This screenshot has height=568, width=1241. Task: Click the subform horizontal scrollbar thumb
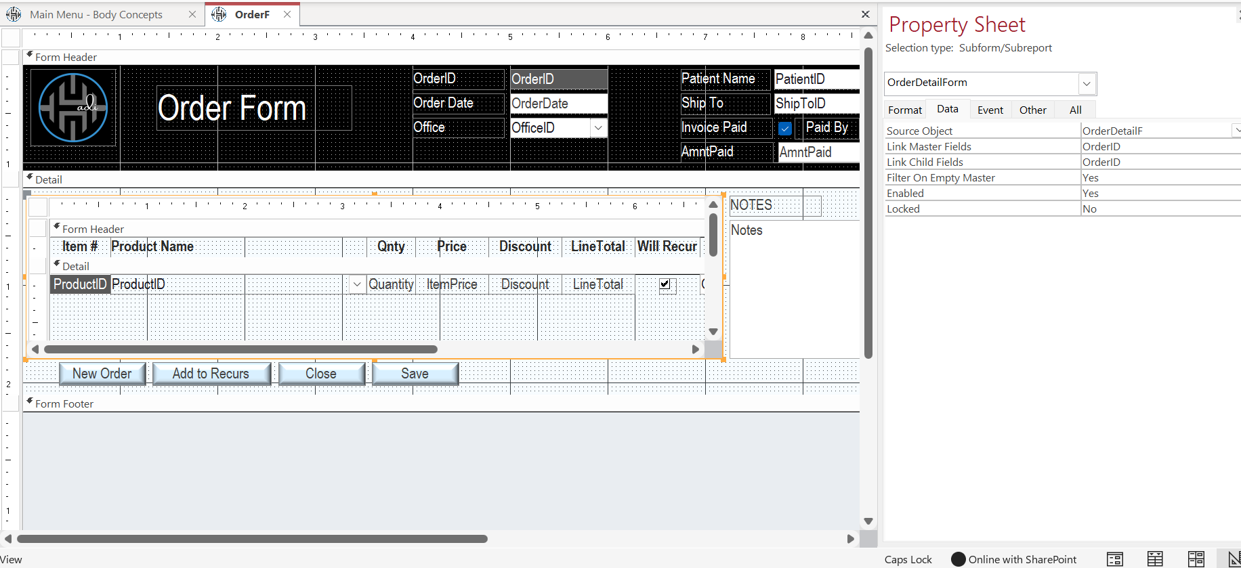click(240, 349)
